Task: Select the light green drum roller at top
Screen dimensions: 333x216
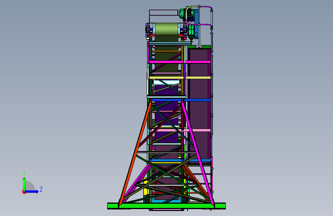Action: 166,29
